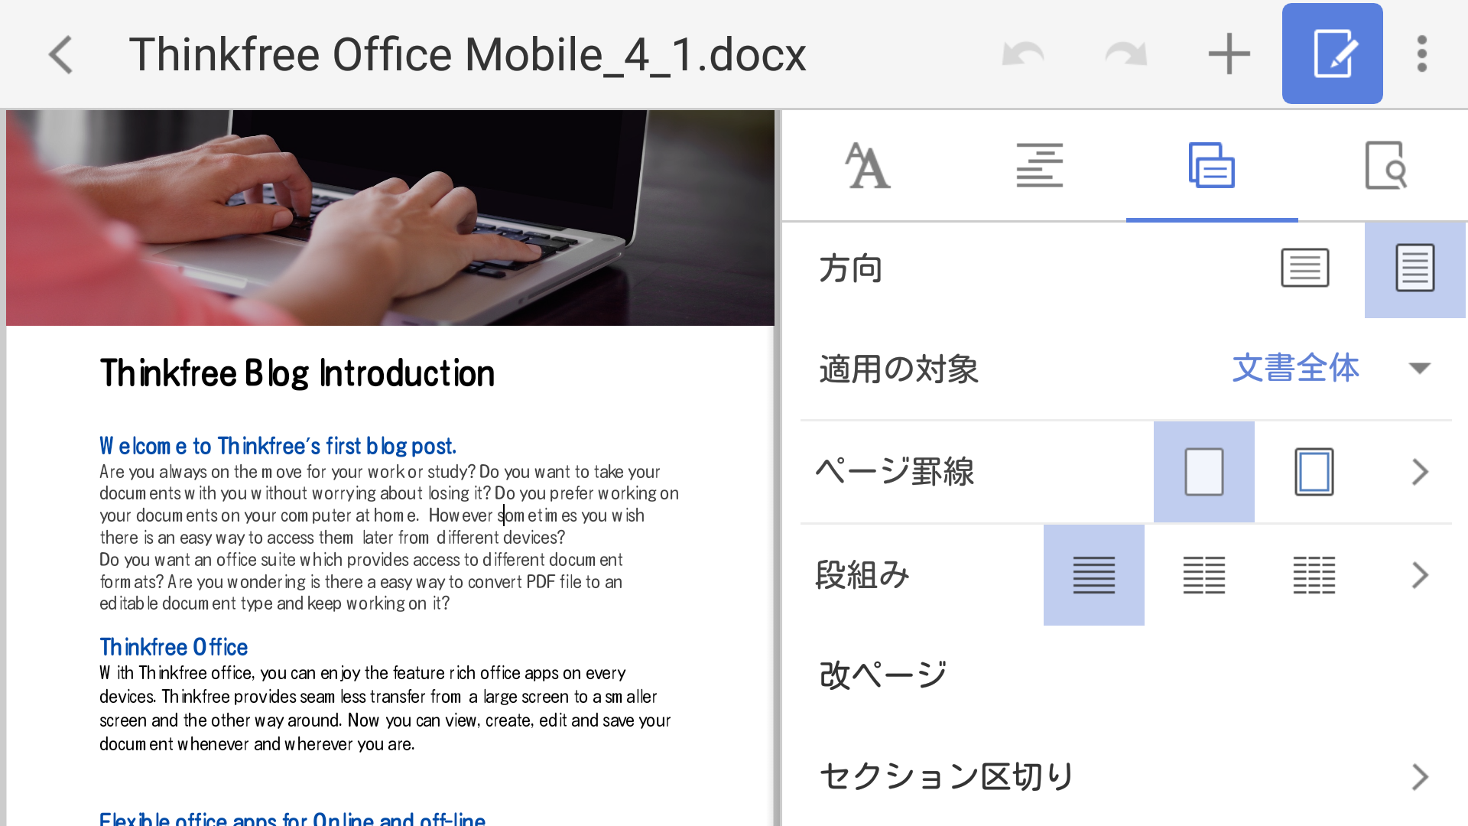Switch to the font formatting tab
This screenshot has height=826, width=1468.
(868, 165)
